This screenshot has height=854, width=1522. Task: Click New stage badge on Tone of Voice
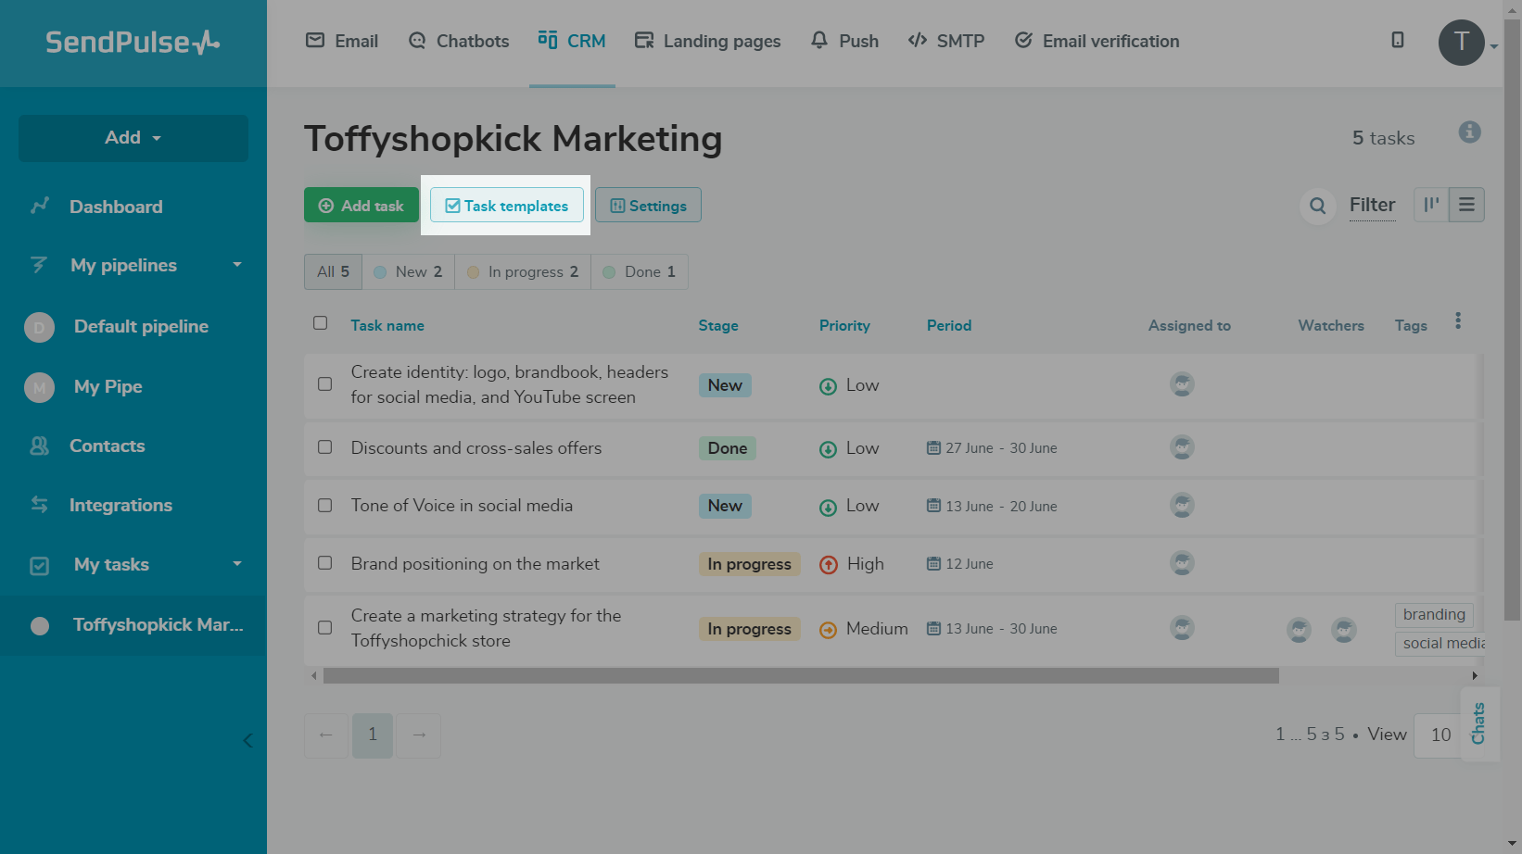click(725, 506)
